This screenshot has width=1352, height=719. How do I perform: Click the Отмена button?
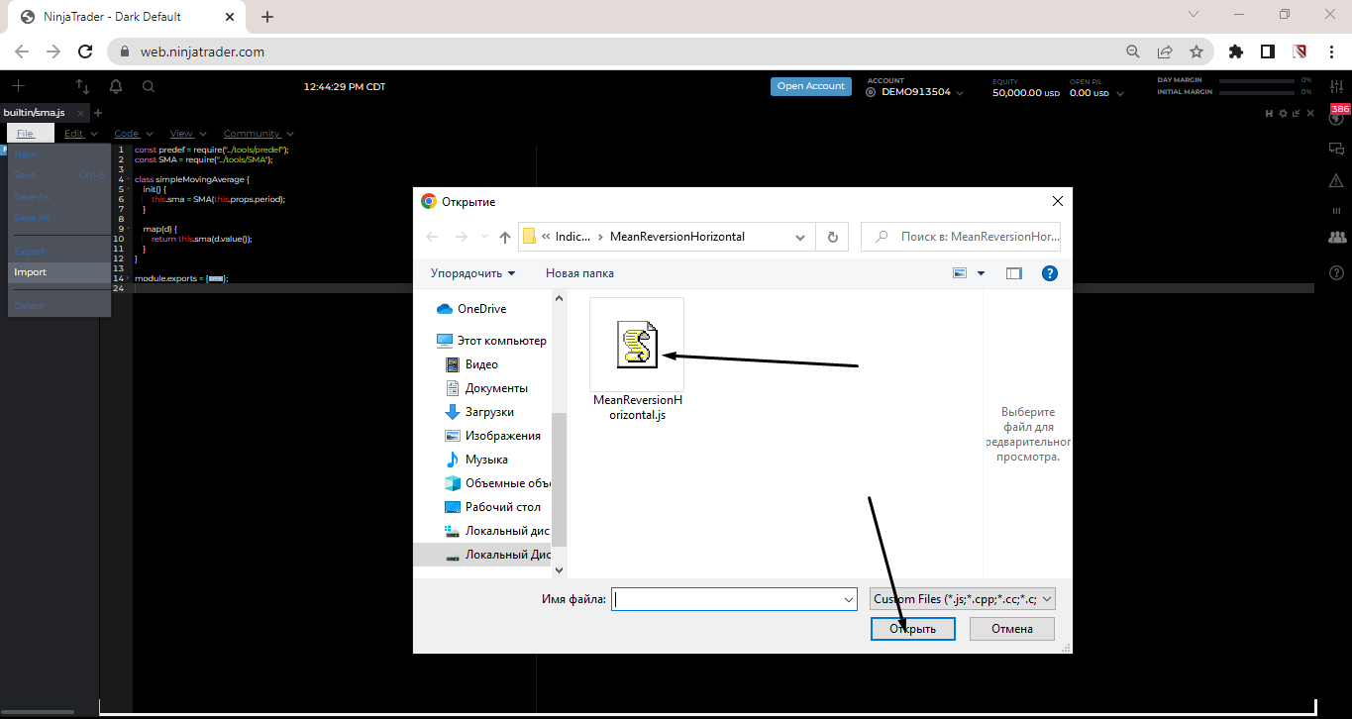coord(1011,629)
